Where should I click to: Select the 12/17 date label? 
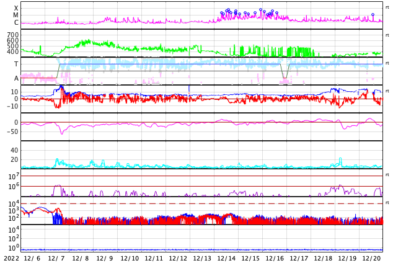[x=298, y=258]
